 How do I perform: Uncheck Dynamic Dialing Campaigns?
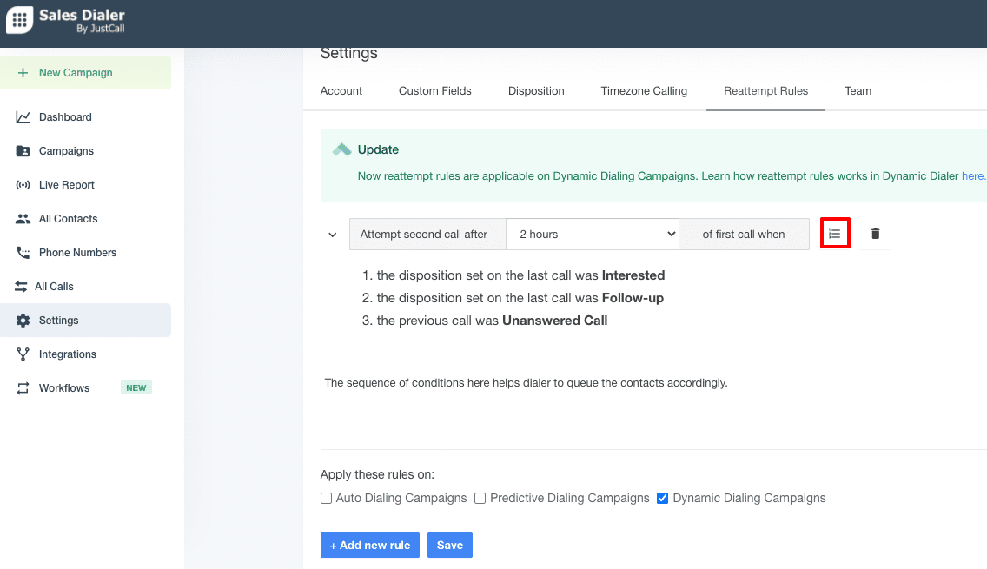[663, 498]
